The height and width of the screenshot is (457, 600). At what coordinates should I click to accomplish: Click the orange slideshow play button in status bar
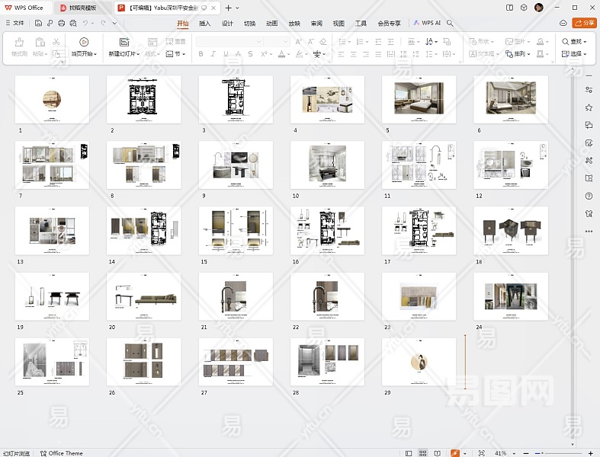(455, 453)
